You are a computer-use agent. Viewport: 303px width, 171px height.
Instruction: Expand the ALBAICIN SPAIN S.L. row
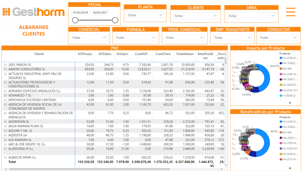click(x=5, y=157)
